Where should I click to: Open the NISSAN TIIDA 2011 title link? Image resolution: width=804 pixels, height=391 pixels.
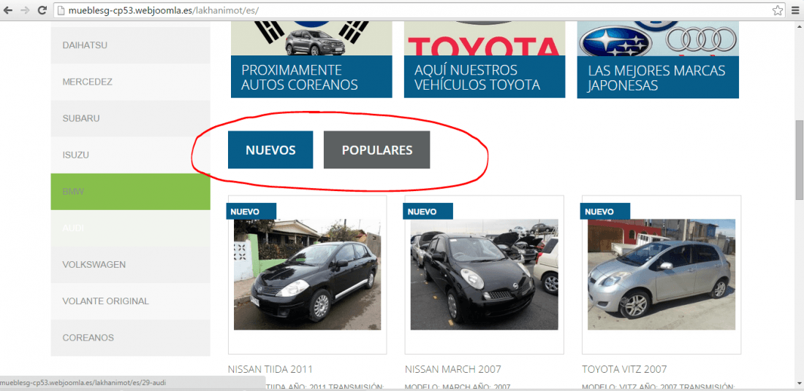(270, 370)
